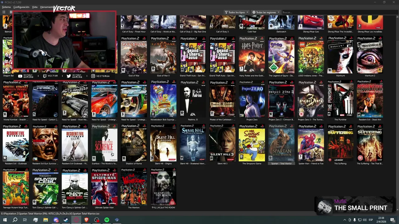Select the Teenage Mutant Ninja Turtles cover
The height and width of the screenshot is (224, 399).
point(16,187)
